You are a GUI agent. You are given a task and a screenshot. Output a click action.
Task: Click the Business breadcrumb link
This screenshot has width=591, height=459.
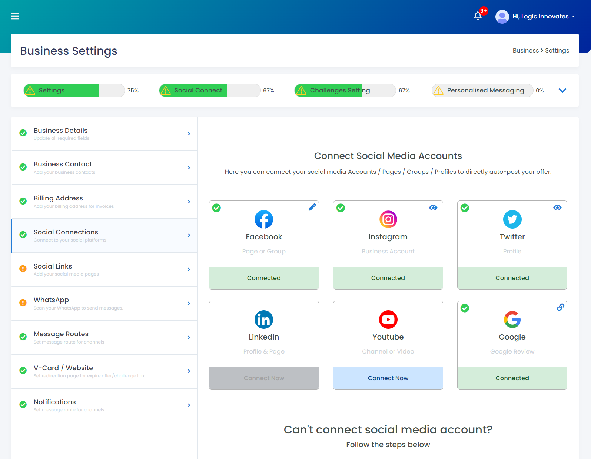click(525, 50)
